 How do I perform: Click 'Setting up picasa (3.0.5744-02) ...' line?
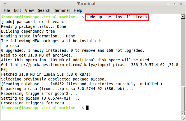point(40,98)
